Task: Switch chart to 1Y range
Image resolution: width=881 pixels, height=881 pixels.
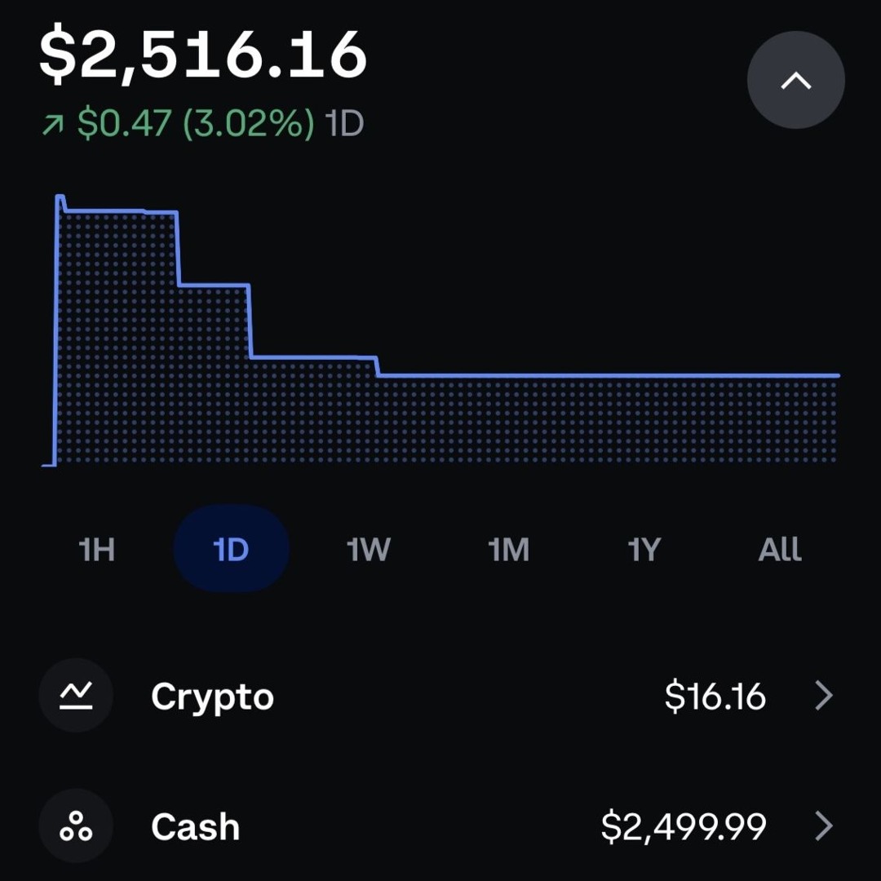Action: coord(644,549)
